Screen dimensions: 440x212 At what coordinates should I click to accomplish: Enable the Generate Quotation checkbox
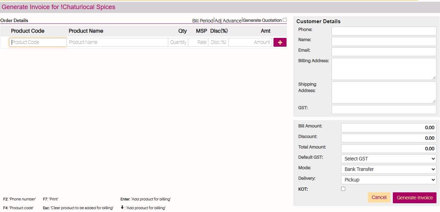tap(285, 20)
